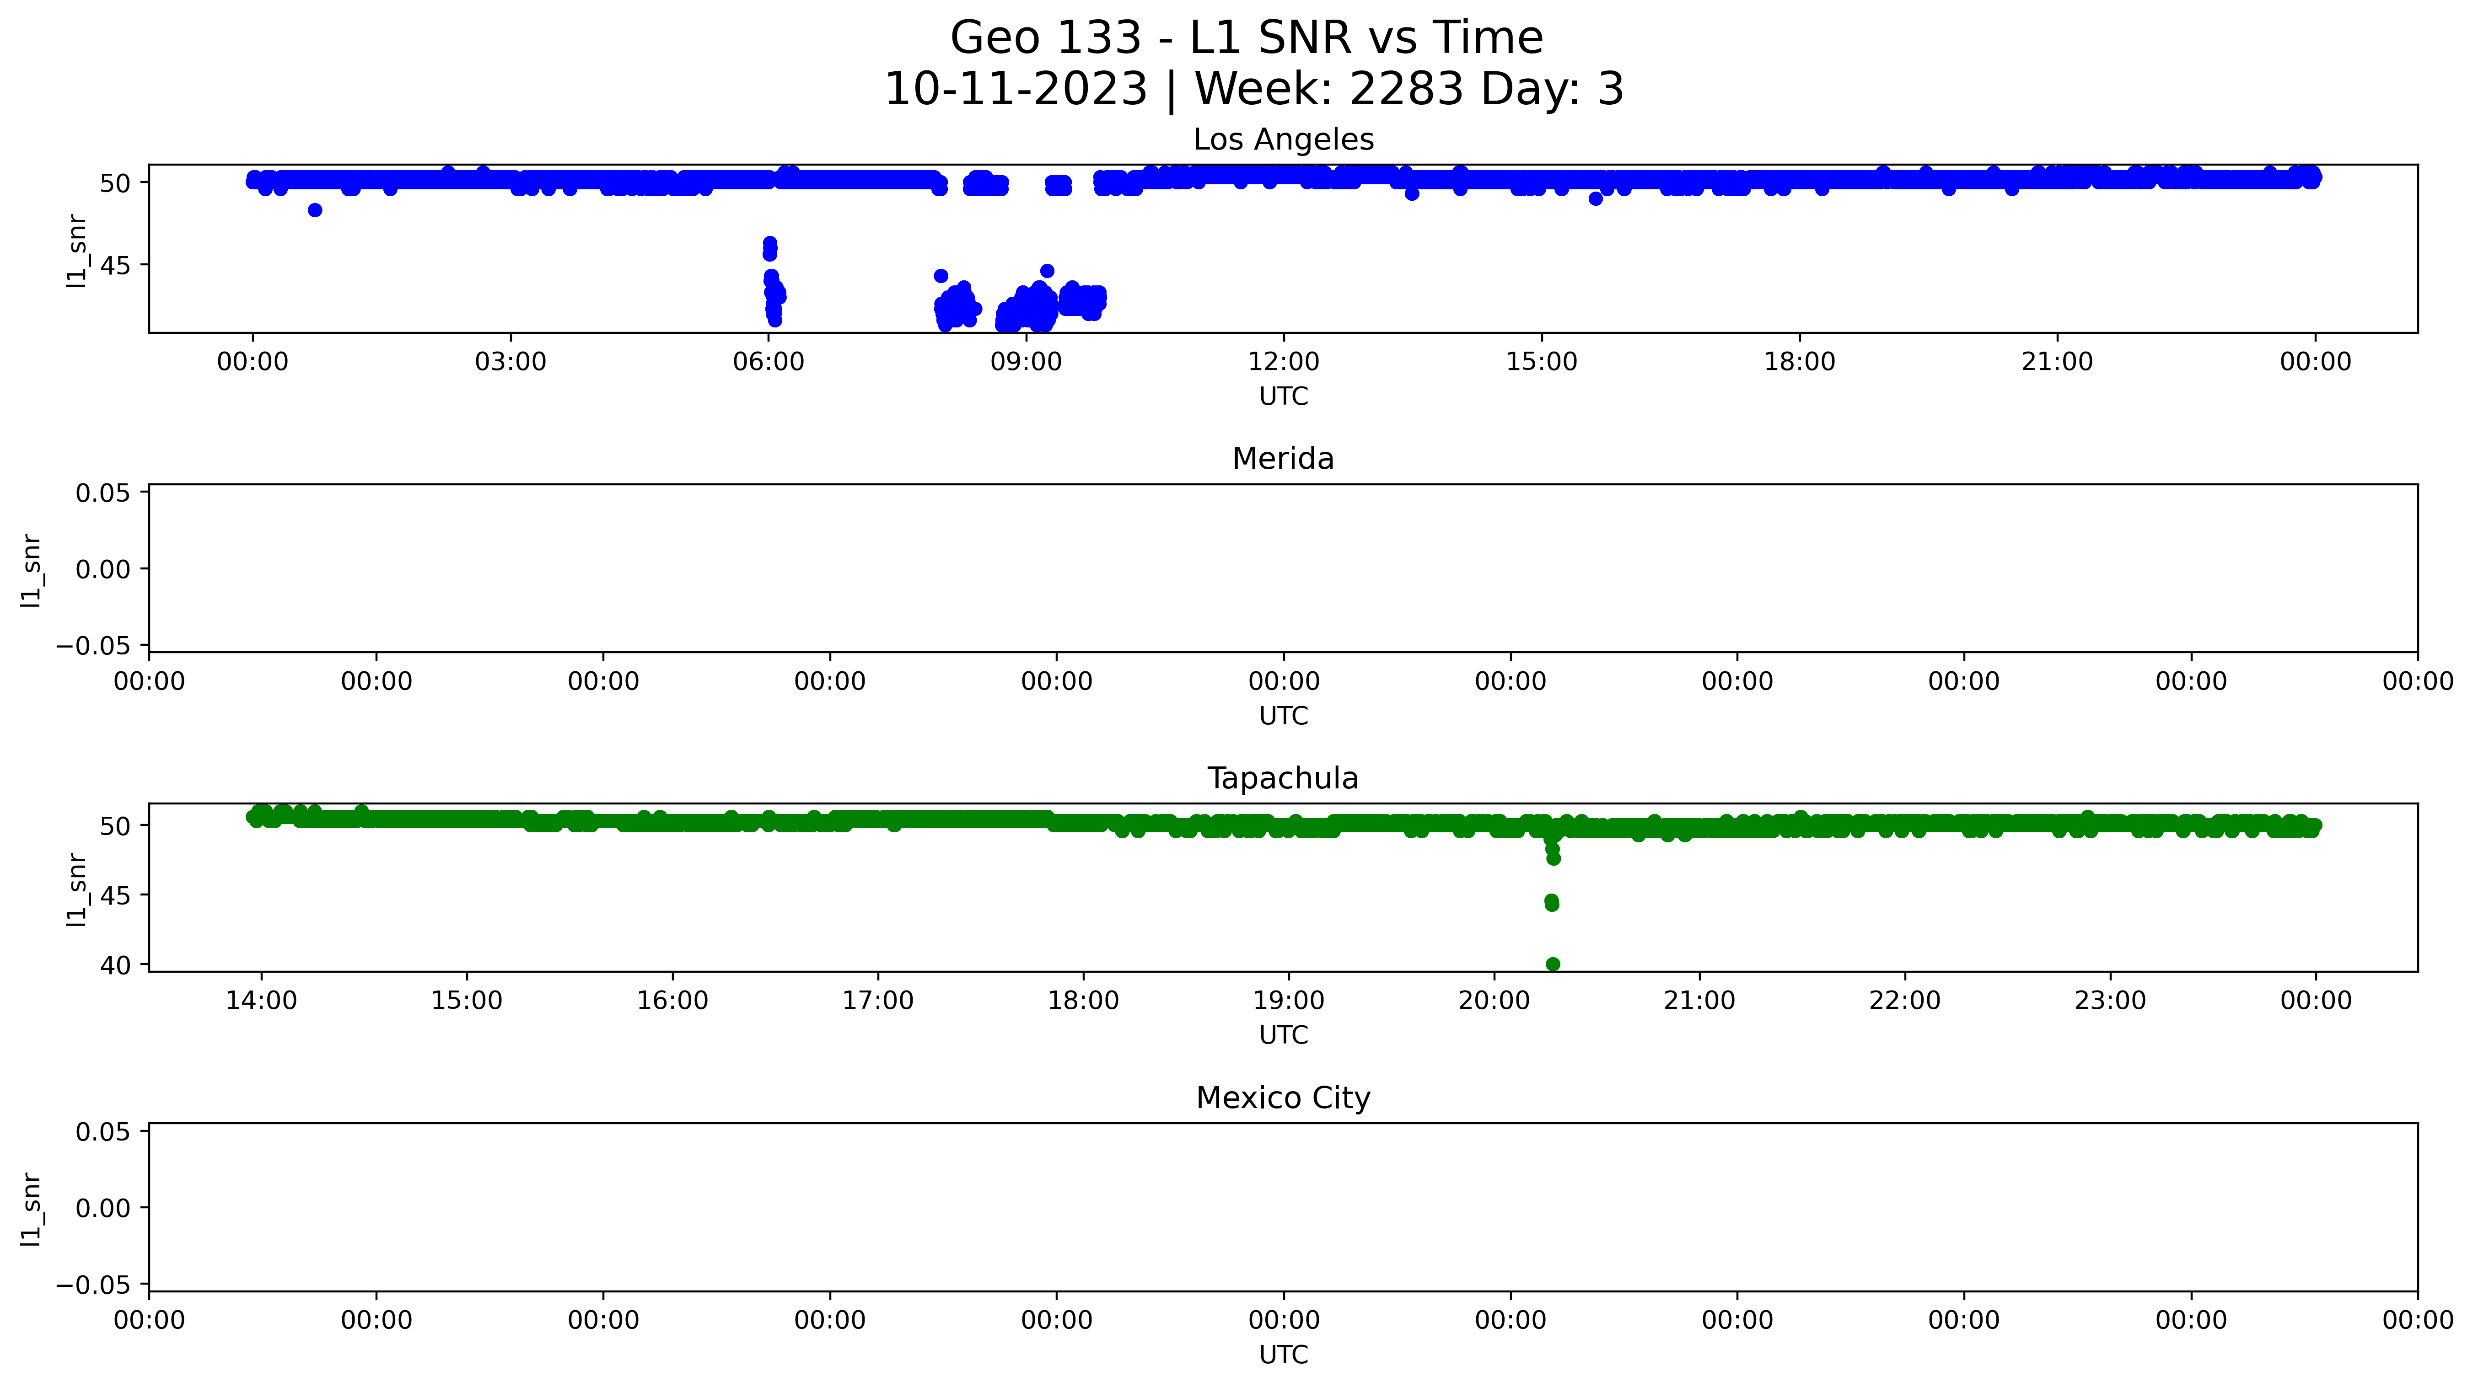Click the 14:00 tick label on Tapachula axis
Image resolution: width=2473 pixels, height=1387 pixels.
pyautogui.click(x=261, y=1001)
